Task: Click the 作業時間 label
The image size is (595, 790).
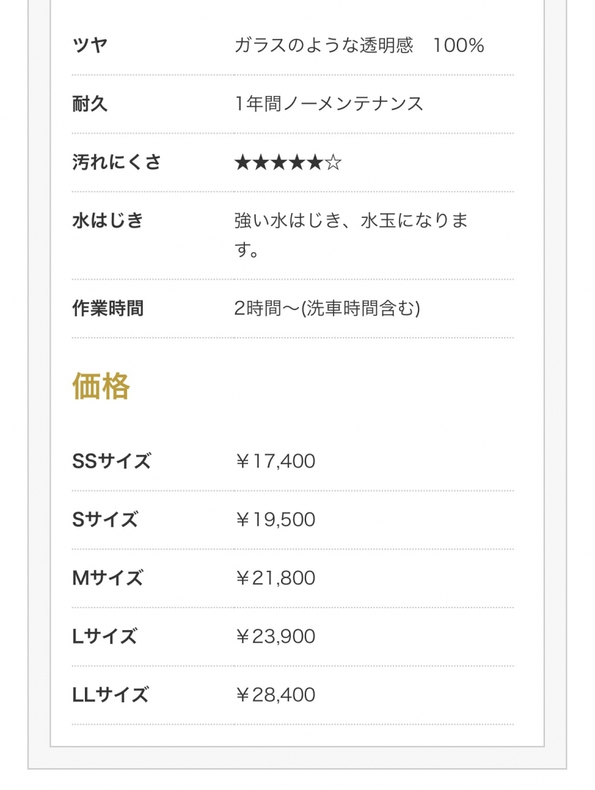Action: pos(107,308)
